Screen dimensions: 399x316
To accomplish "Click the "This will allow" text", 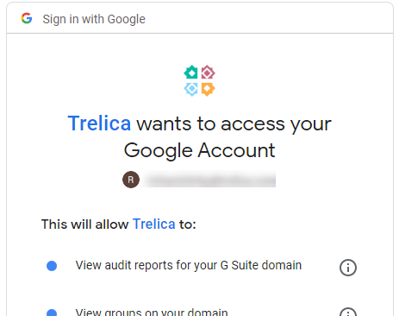I will coord(85,224).
